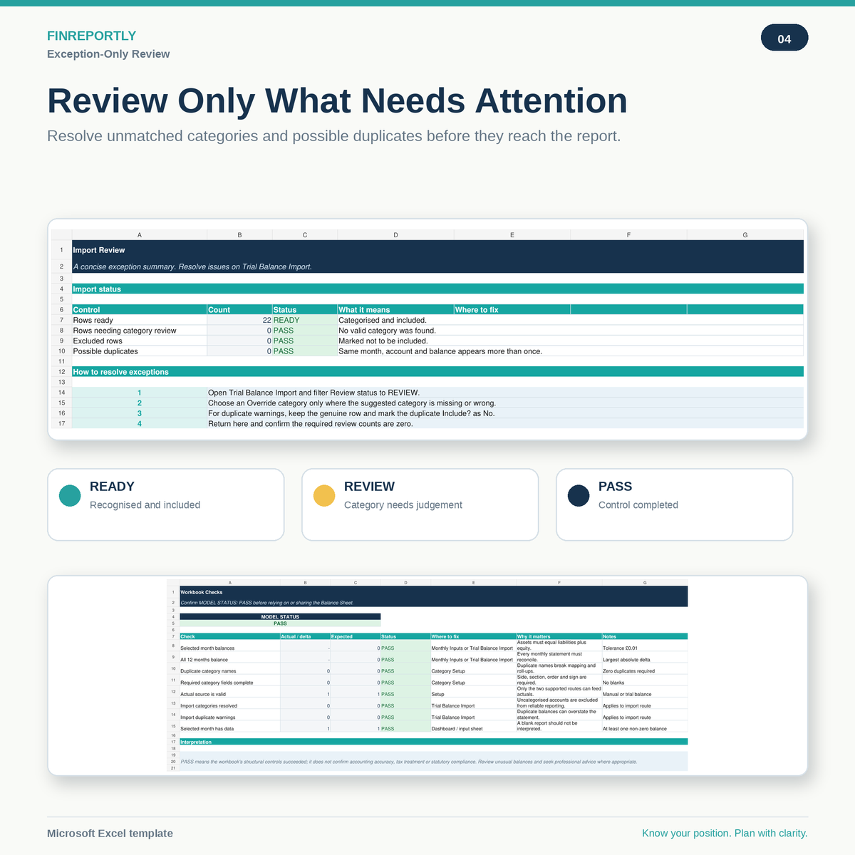
Task: Click the 'Category needs judgement' legend description
Action: click(x=403, y=505)
